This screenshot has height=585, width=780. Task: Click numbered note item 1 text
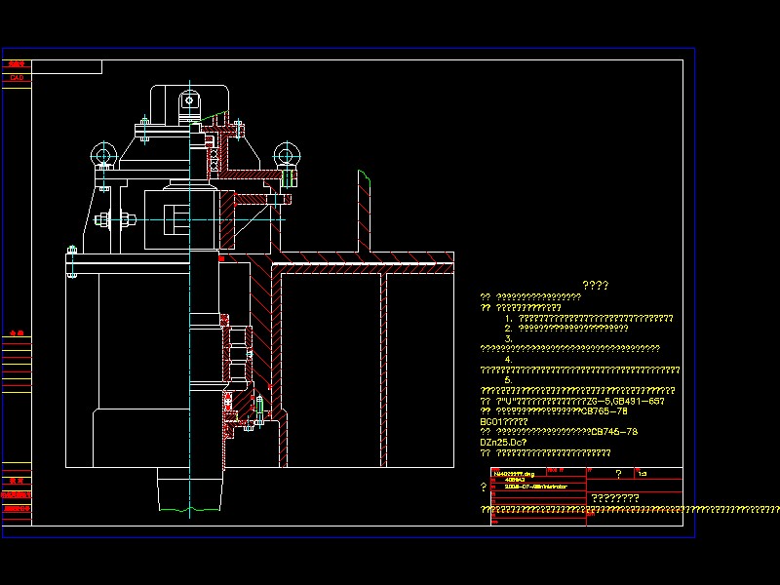tap(595, 318)
